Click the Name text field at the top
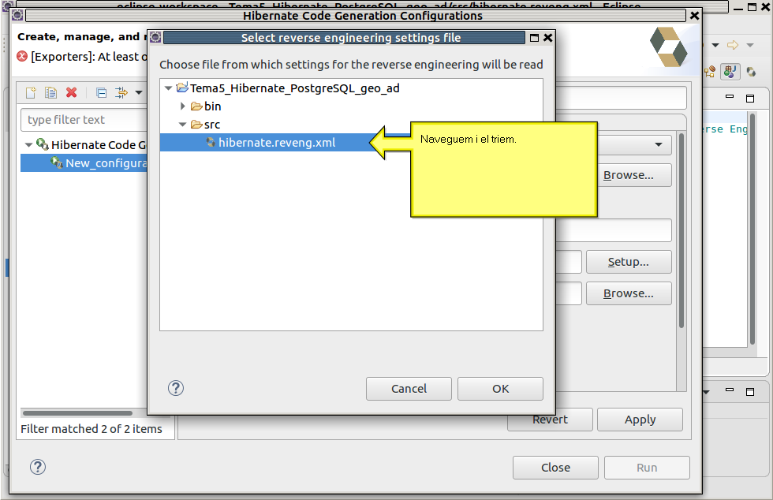 (622, 98)
